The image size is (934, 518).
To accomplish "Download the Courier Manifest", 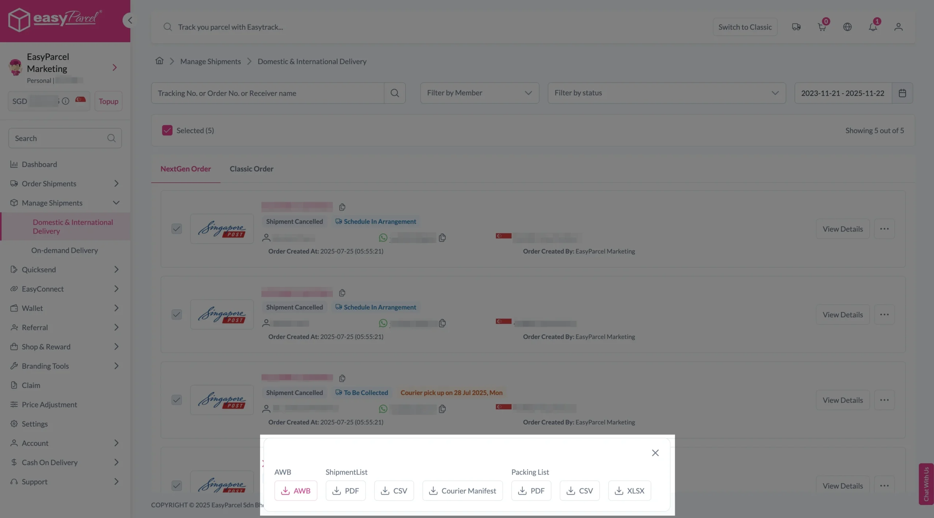I will [x=462, y=491].
